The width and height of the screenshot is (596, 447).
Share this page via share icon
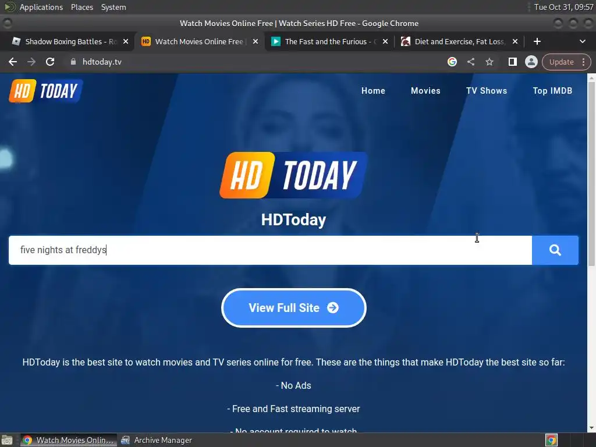471,62
